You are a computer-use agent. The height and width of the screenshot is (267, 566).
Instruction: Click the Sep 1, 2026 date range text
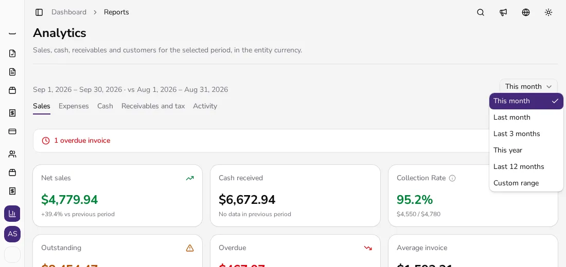coord(130,89)
